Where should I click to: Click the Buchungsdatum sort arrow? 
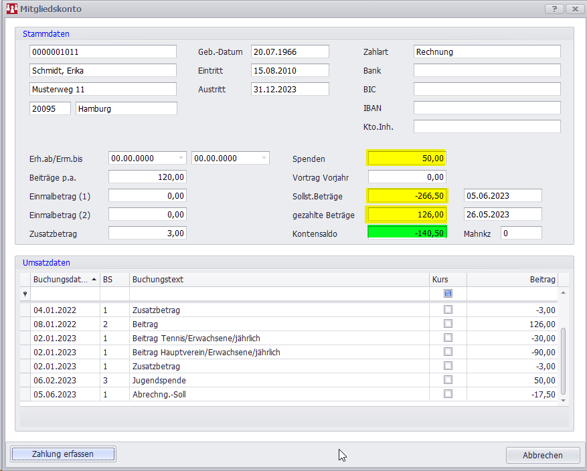pyautogui.click(x=94, y=279)
